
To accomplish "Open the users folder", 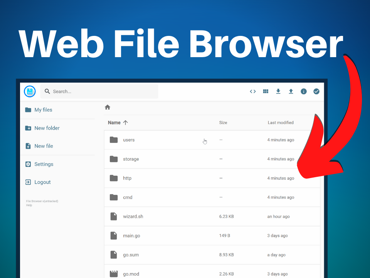I will coord(129,140).
